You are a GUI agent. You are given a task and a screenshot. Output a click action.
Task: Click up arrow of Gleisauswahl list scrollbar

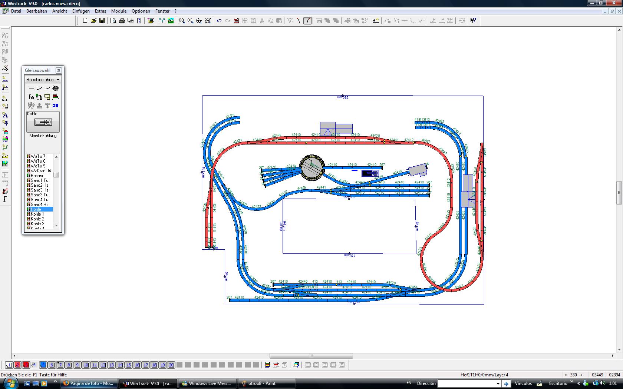[x=56, y=157]
